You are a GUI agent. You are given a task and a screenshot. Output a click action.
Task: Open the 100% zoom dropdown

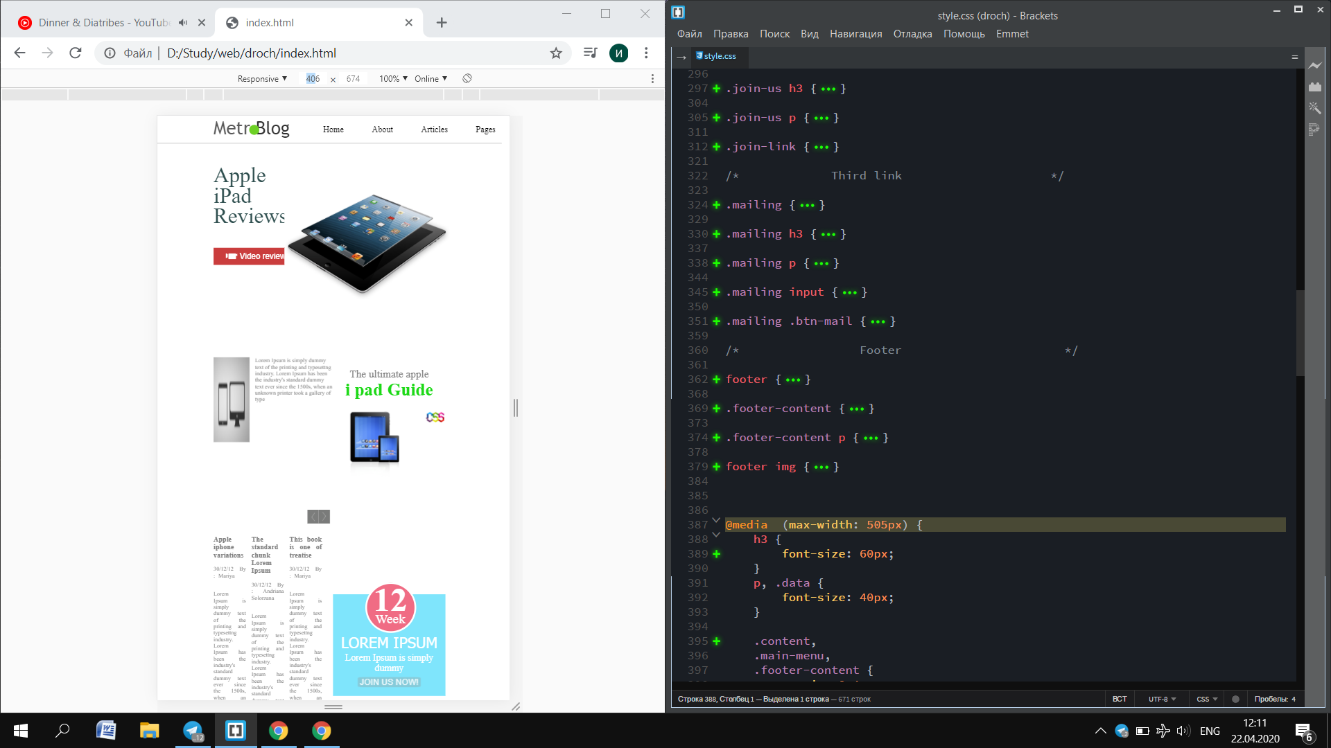tap(393, 79)
